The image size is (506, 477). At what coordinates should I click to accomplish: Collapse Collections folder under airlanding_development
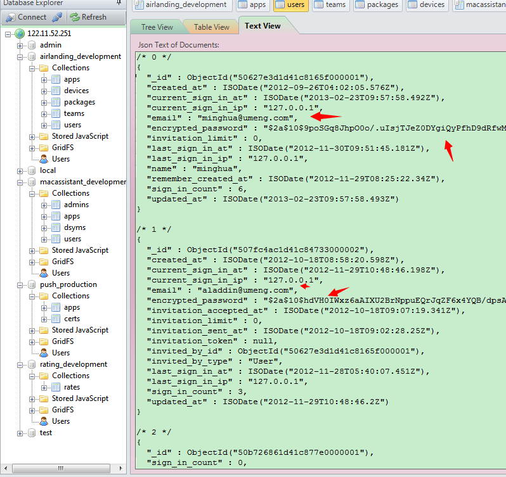(32, 68)
